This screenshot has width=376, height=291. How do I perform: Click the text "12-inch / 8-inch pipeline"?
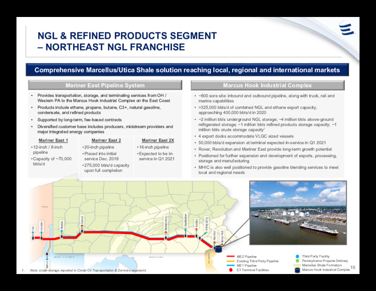47,149
